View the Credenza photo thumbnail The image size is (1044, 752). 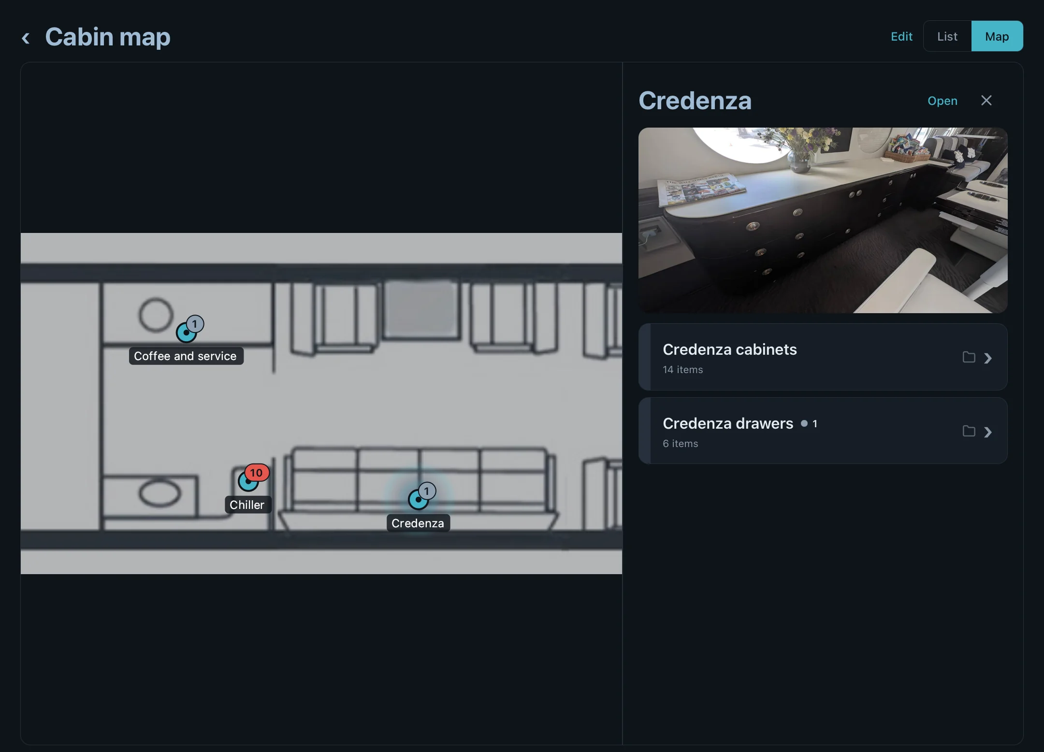pyautogui.click(x=823, y=220)
